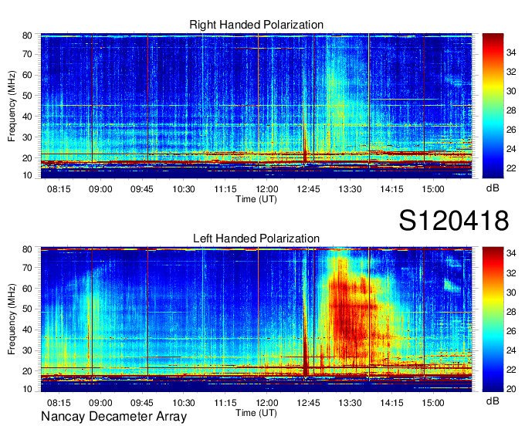Image resolution: width=525 pixels, height=426 pixels.
Task: Click the 34 dB mark on left-handed color bar
Action: click(x=511, y=253)
